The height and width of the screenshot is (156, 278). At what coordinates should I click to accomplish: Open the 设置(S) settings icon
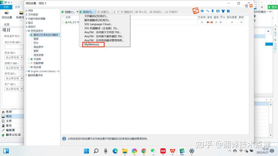coord(104,12)
